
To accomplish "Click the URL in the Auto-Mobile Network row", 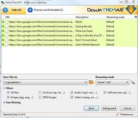I will (41, 45).
